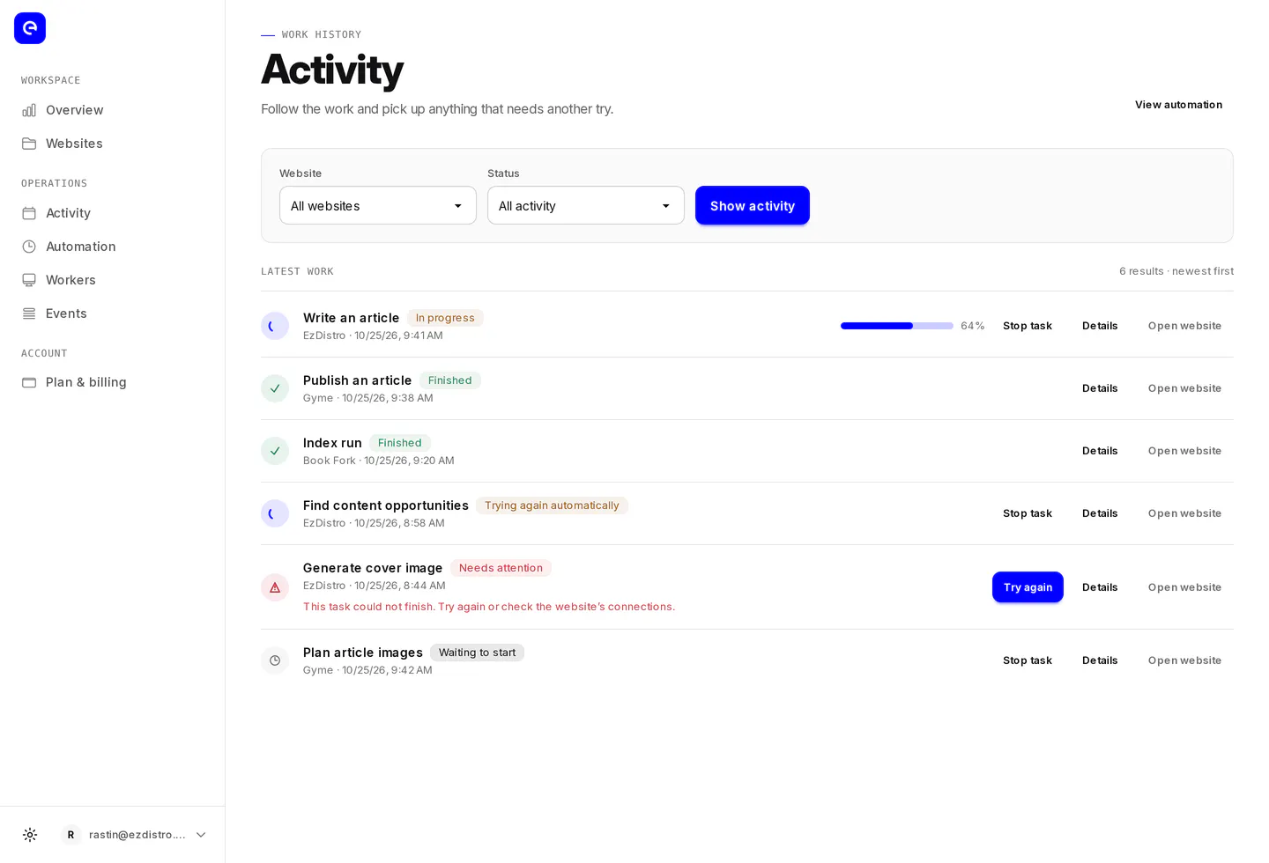This screenshot has width=1269, height=863.
Task: Click the Waiting to start status badge
Action: tap(477, 653)
